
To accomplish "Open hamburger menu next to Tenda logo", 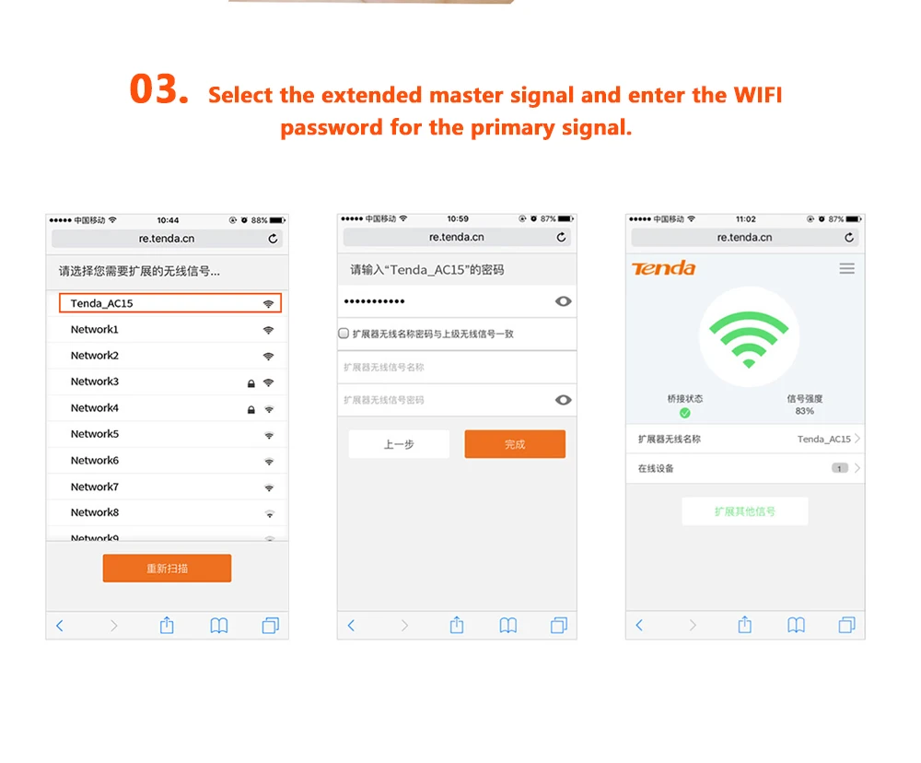I will click(x=846, y=269).
